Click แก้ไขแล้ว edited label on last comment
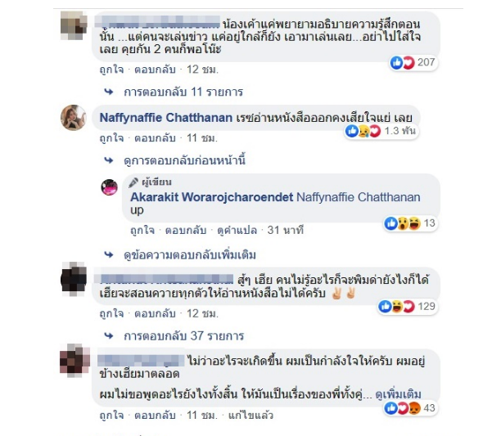Screen dimensions: 492x436 pyautogui.click(x=251, y=416)
